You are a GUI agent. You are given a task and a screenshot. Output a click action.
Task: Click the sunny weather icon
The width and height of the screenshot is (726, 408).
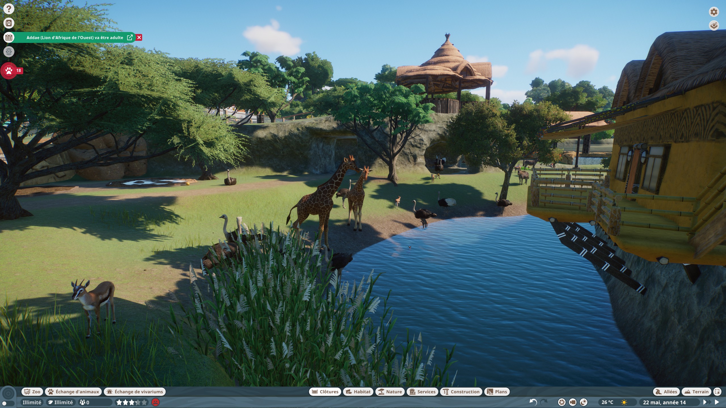coord(624,402)
